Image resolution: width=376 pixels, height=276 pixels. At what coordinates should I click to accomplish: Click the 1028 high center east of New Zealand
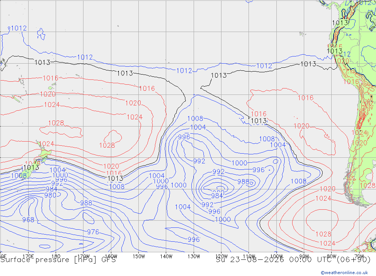[107, 145]
